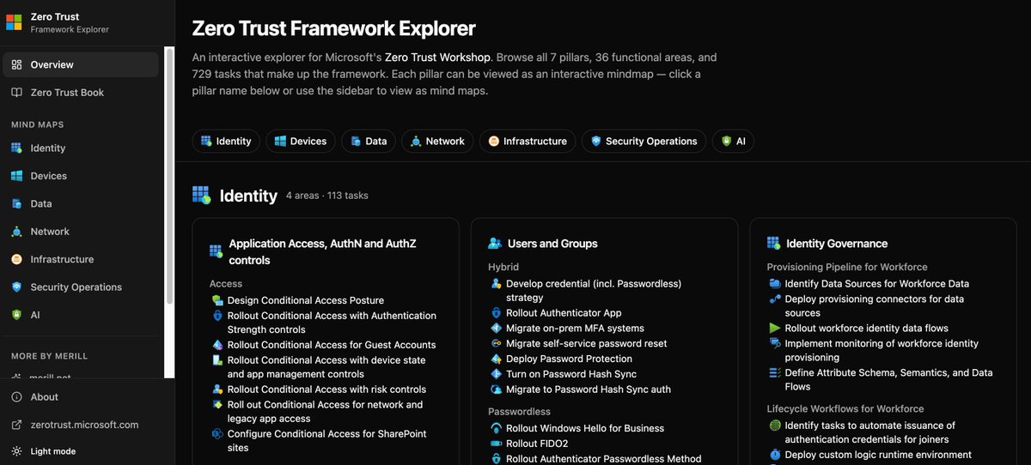Click Users and Groups card icon
The width and height of the screenshot is (1031, 465).
495,244
